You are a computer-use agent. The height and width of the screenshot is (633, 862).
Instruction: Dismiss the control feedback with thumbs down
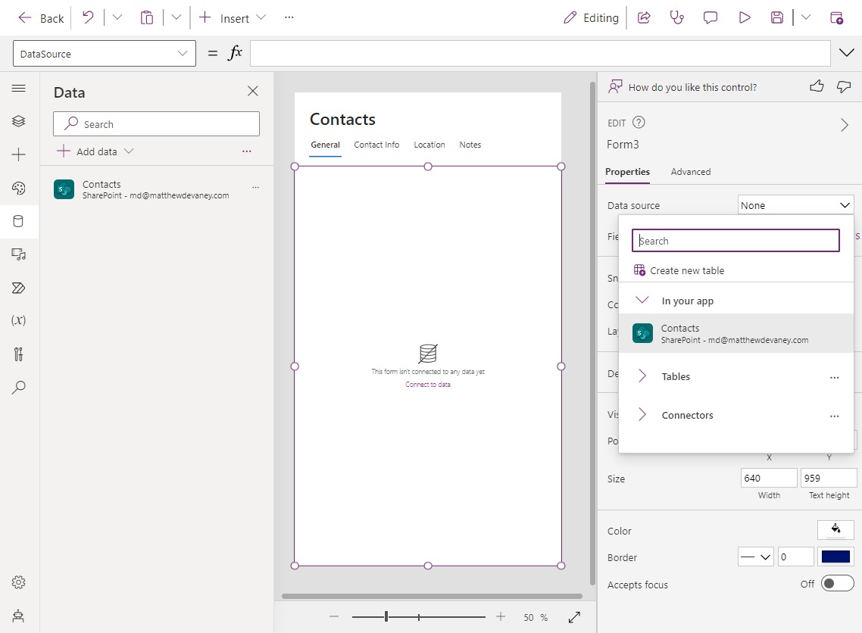(844, 87)
